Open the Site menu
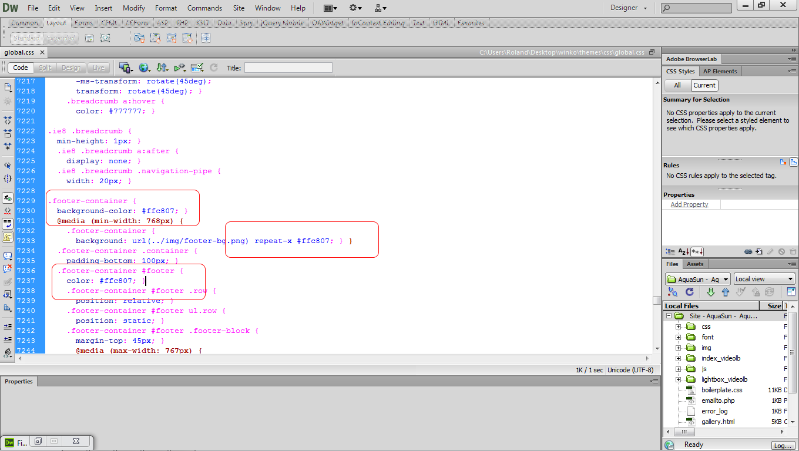799x451 pixels. (239, 8)
